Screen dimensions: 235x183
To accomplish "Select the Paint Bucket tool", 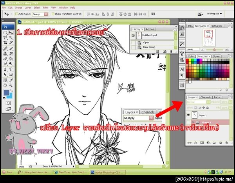I will click(x=11, y=59).
